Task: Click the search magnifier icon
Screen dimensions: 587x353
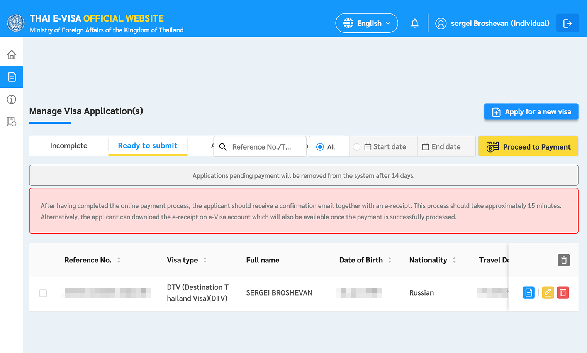Action: [x=223, y=147]
